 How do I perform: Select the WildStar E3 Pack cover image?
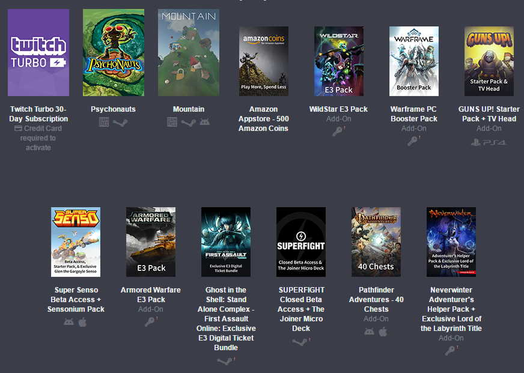coord(339,61)
